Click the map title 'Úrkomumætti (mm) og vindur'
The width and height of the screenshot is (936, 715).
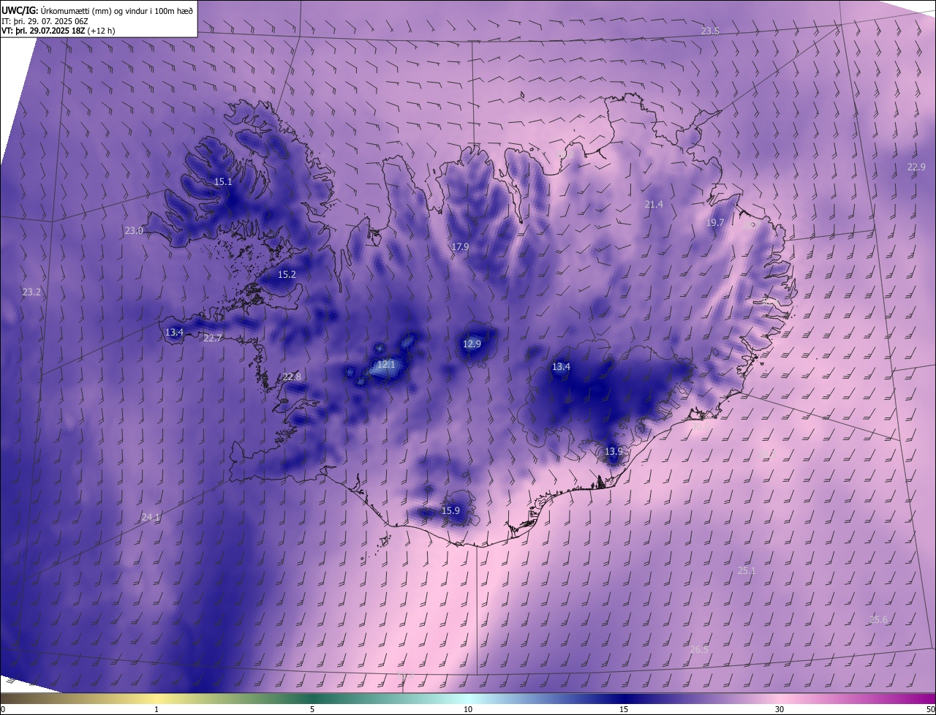coord(93,10)
